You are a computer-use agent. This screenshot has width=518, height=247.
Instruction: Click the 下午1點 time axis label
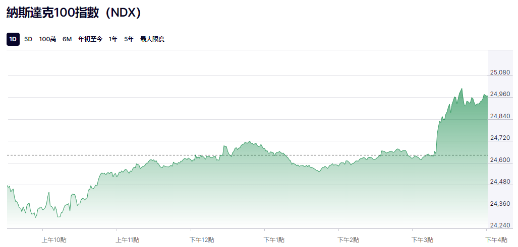[x=275, y=239]
